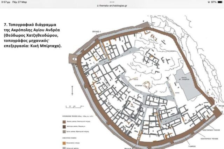224x149 pixels.
Task: Click the 3:57 μμ clock
Action: click(x=6, y=2)
